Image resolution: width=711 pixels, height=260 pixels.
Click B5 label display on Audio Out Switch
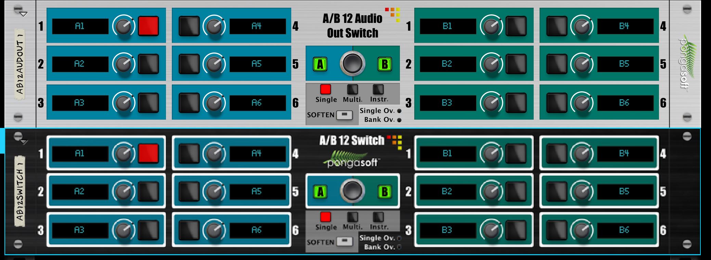[625, 64]
